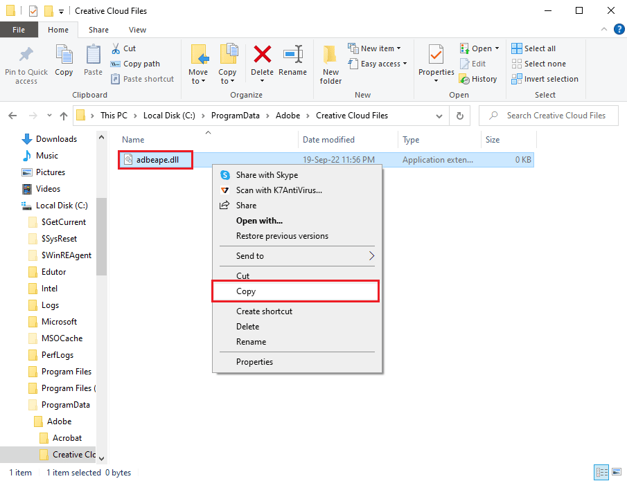Open the Help question mark icon
Screen dimensions: 627x481
pos(619,29)
